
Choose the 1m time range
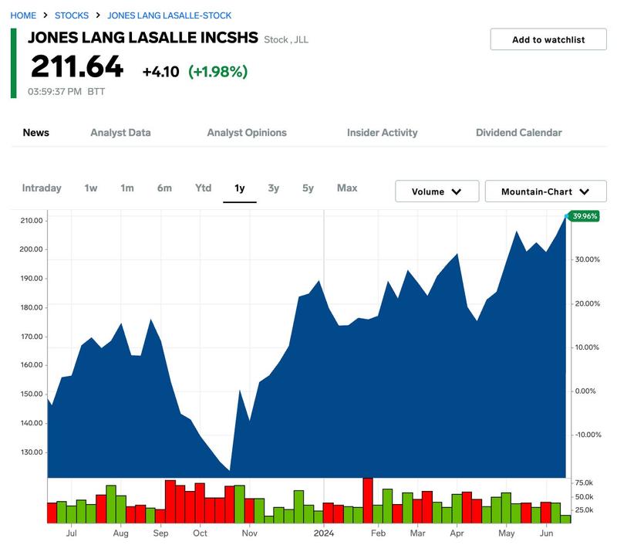(127, 188)
